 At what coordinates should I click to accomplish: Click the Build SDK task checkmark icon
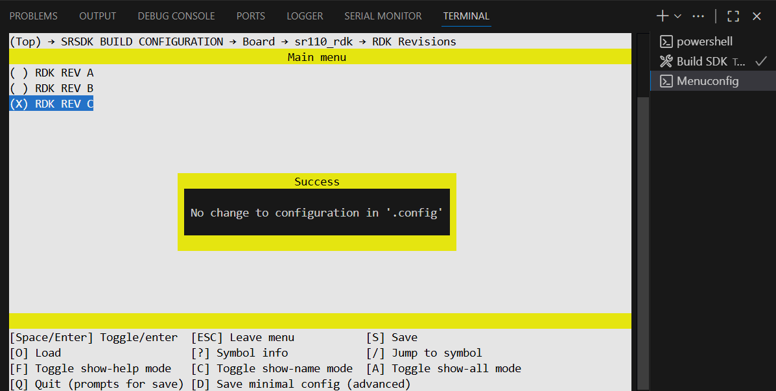tap(762, 62)
